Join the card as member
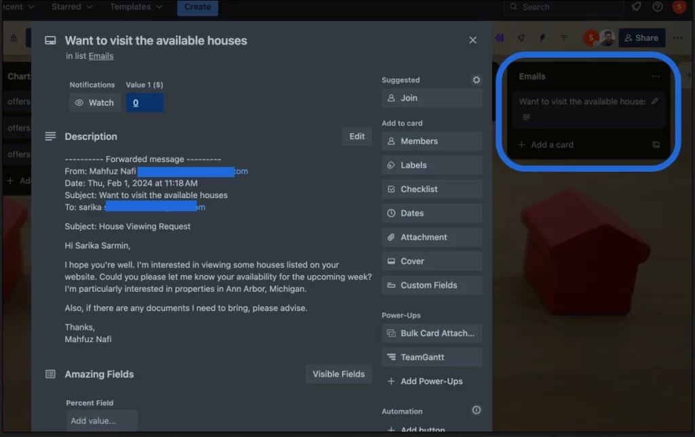This screenshot has height=437, width=695. [432, 98]
